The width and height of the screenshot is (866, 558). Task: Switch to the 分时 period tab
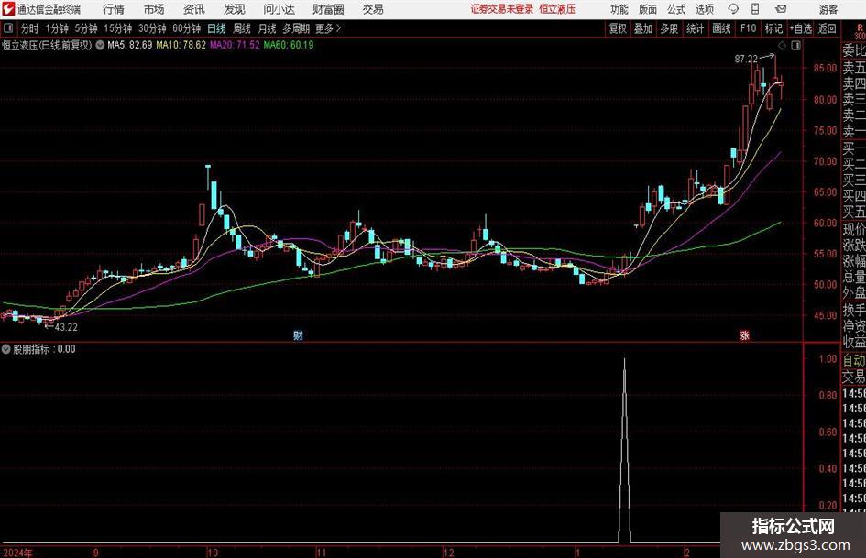pyautogui.click(x=30, y=28)
